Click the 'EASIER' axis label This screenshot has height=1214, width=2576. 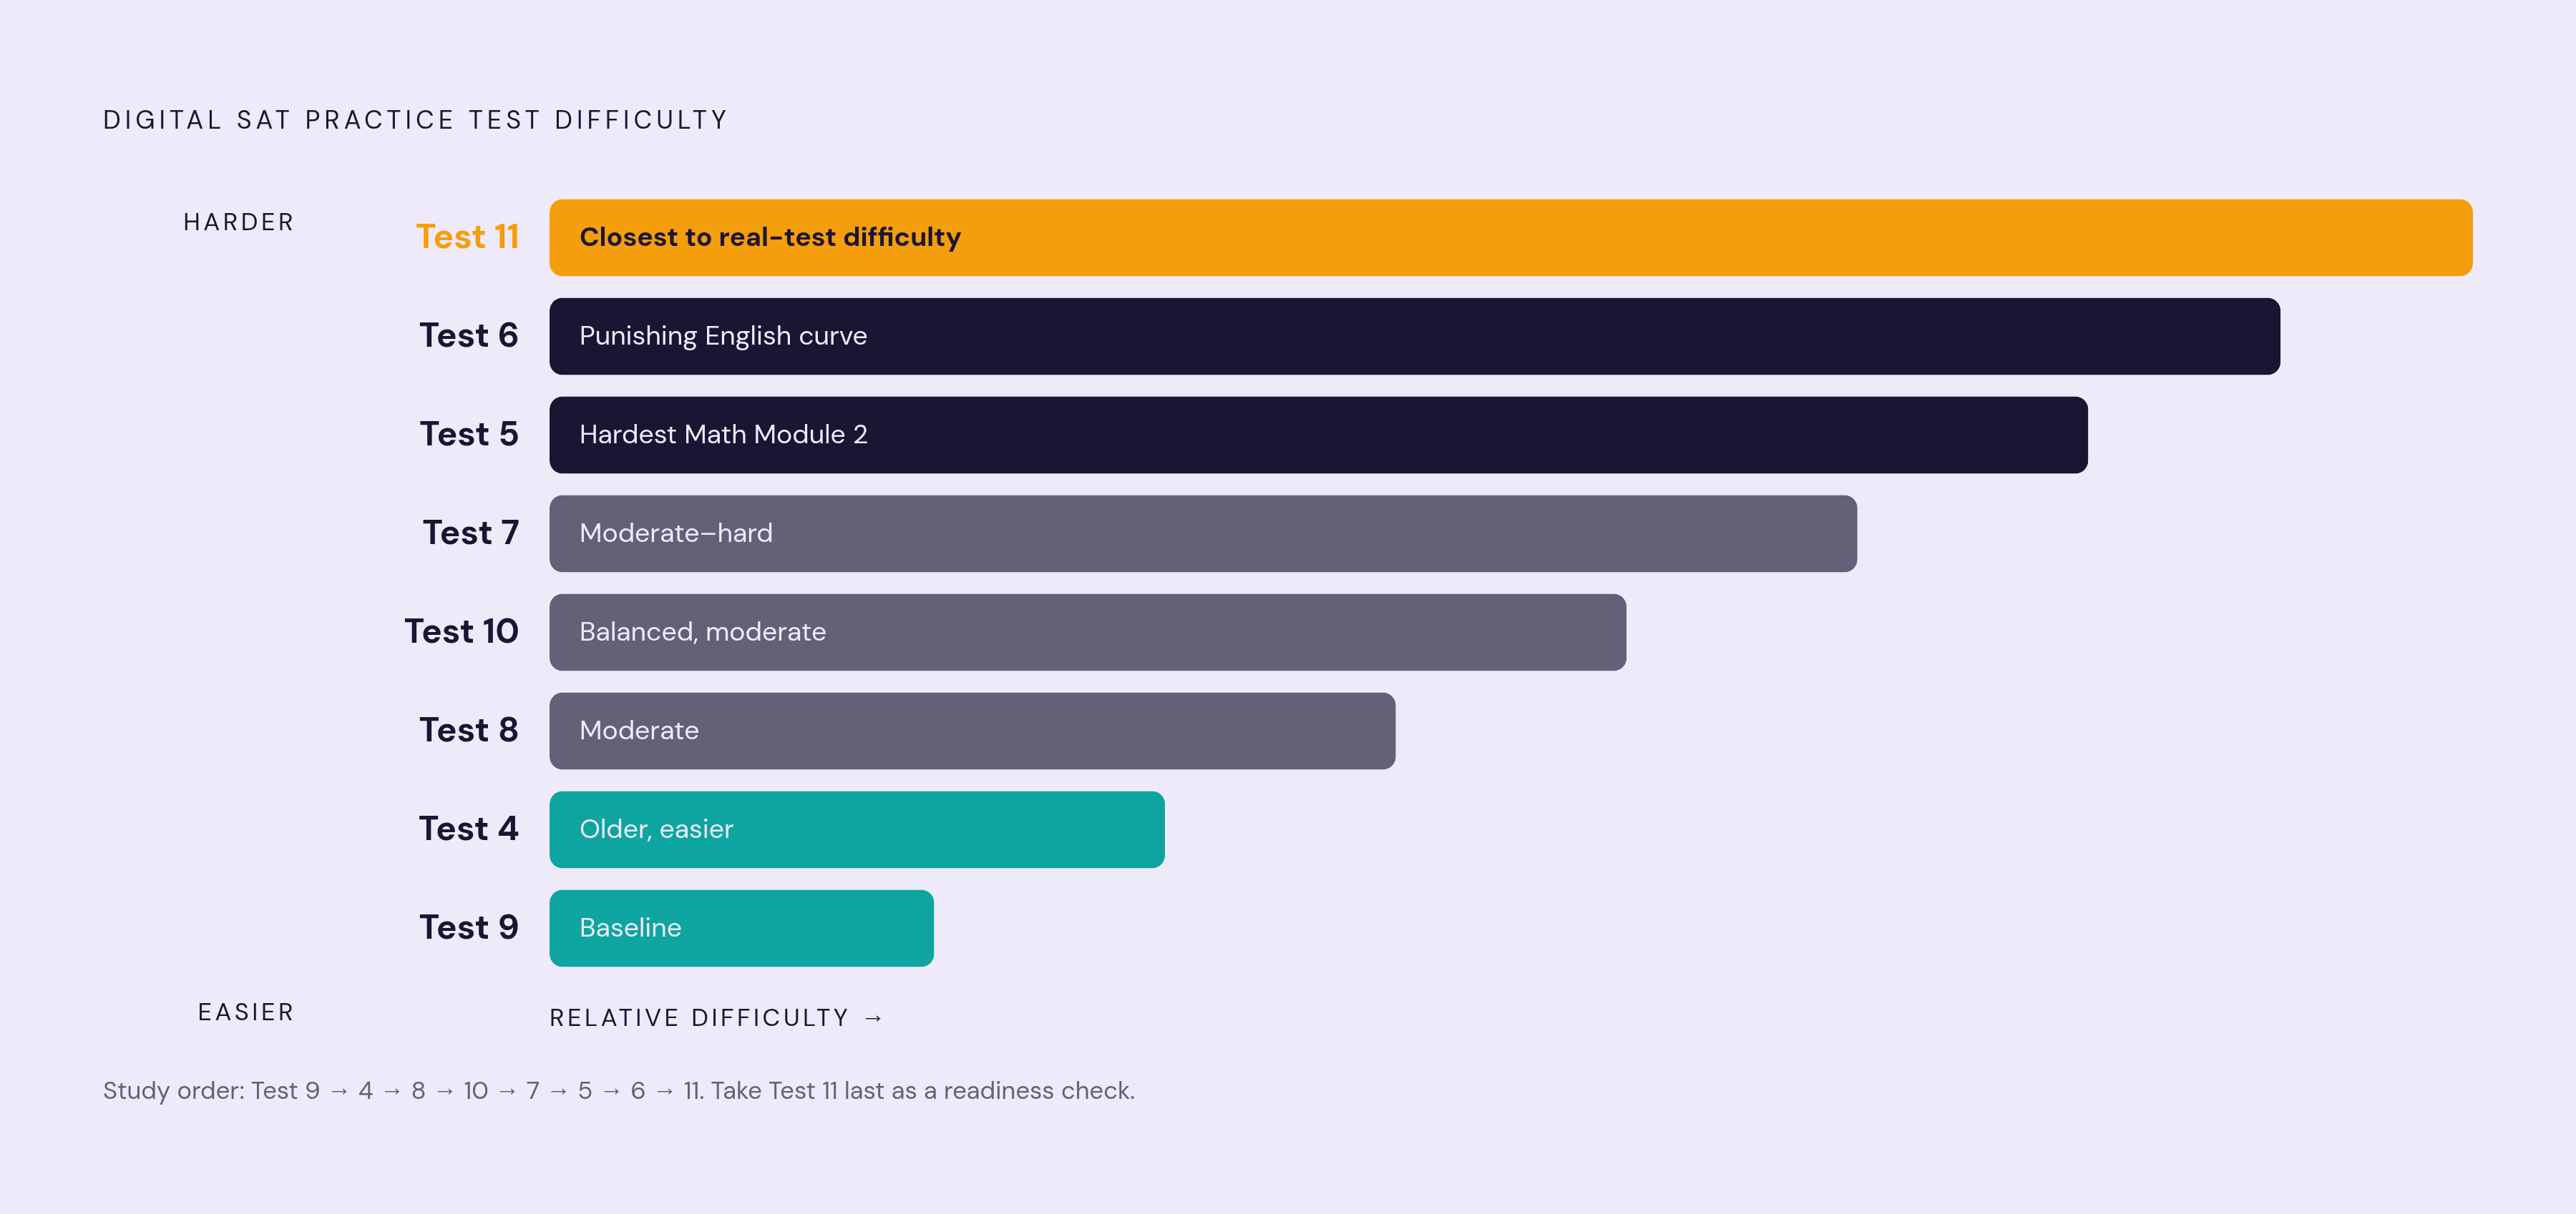[246, 1012]
